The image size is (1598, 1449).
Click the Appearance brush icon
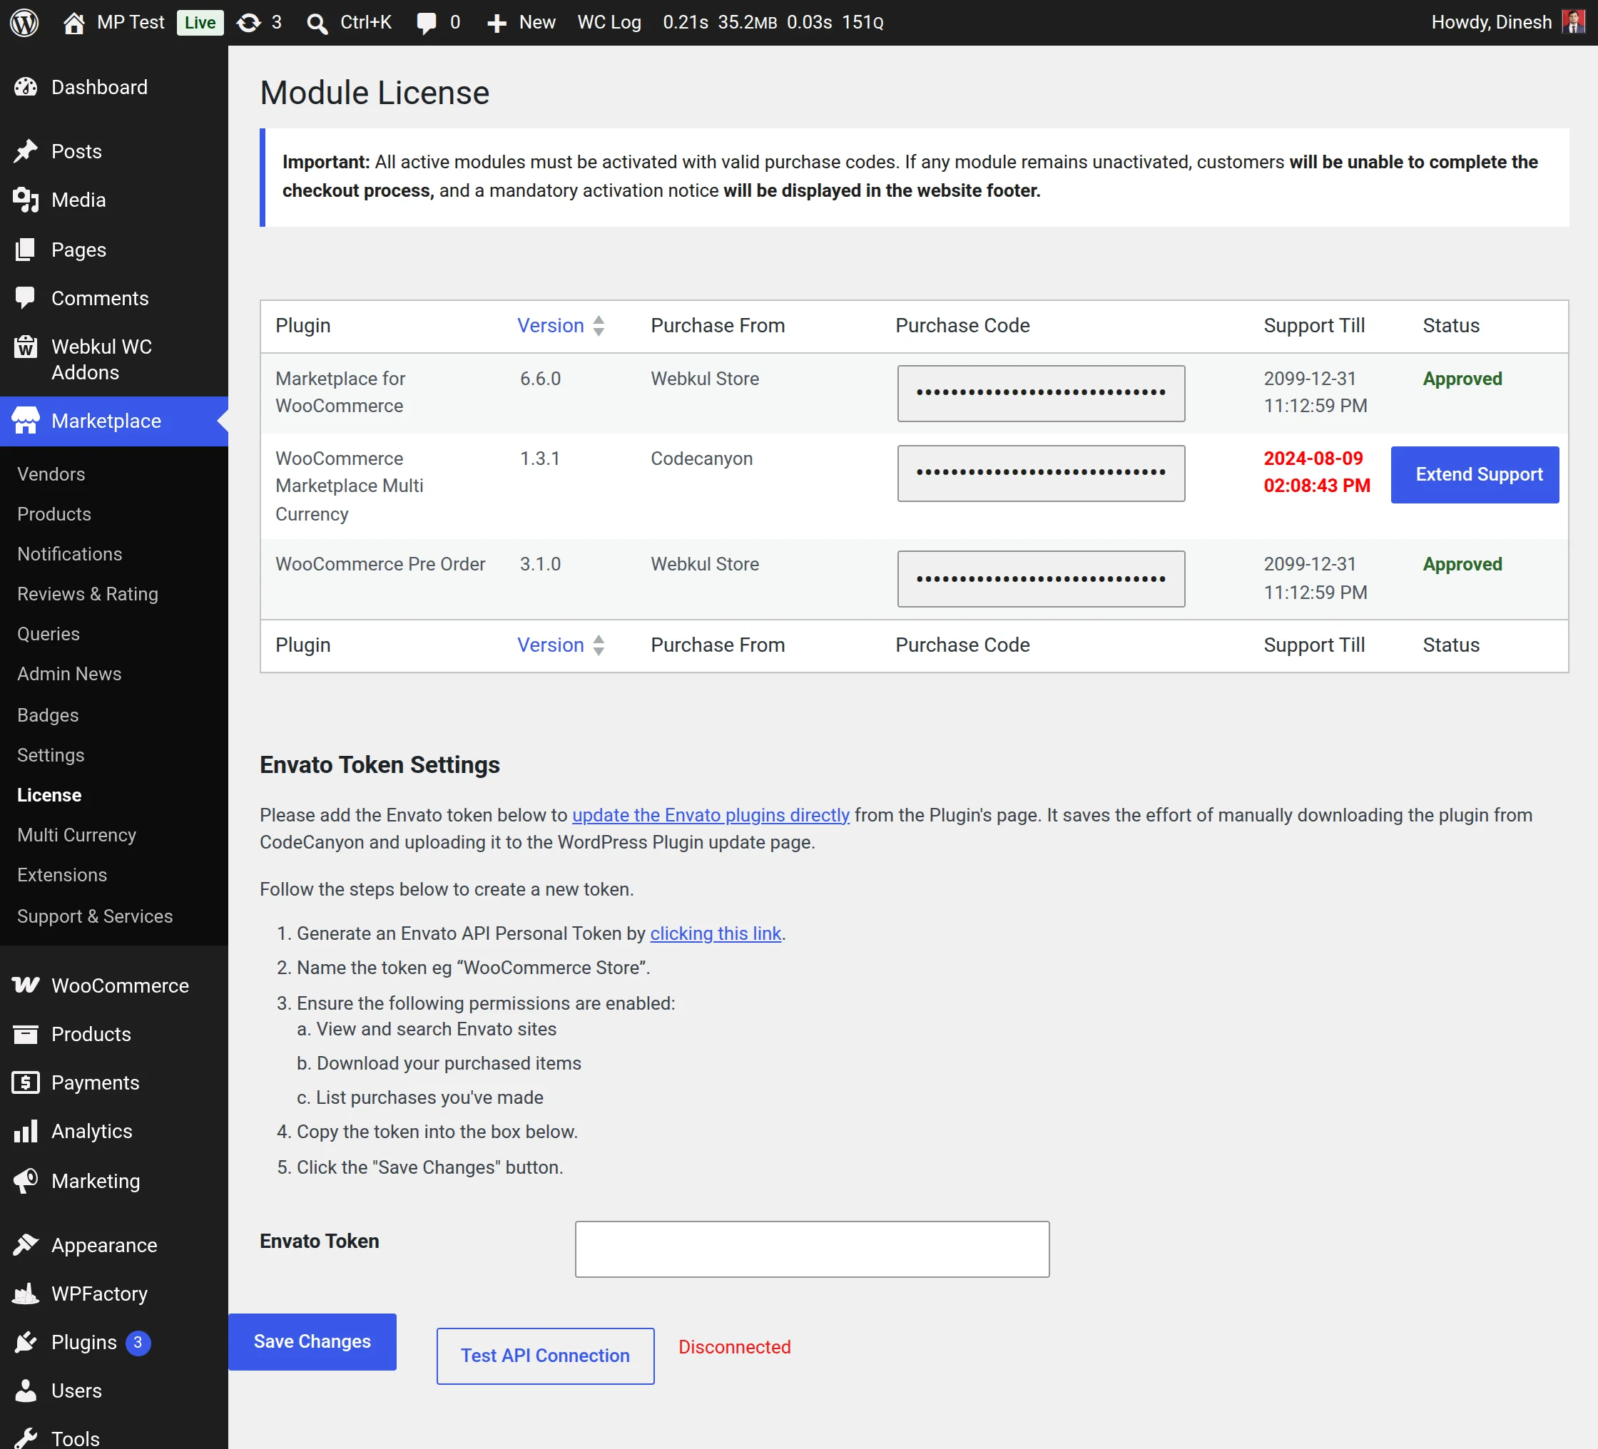26,1244
